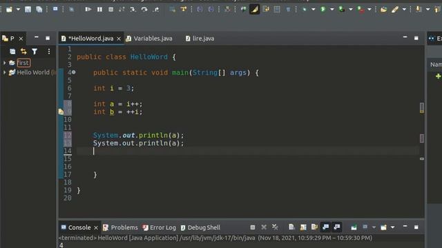Click the Step Return icon
This screenshot has height=248, width=442.
155,10
